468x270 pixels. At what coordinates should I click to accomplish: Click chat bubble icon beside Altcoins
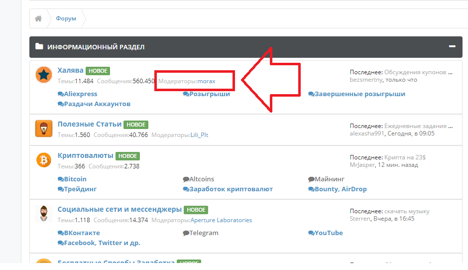tap(186, 179)
